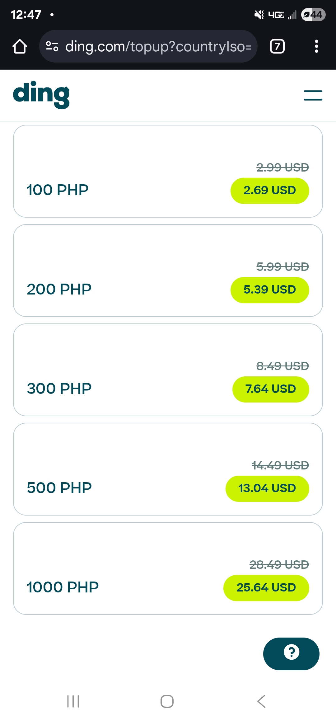Choose the 7.64 USD price button
Image resolution: width=336 pixels, height=721 pixels.
coord(270,389)
